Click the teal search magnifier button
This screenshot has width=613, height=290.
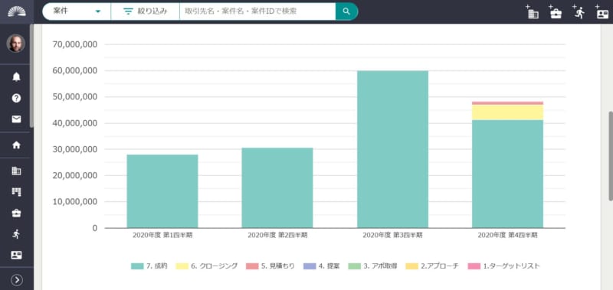(x=346, y=11)
